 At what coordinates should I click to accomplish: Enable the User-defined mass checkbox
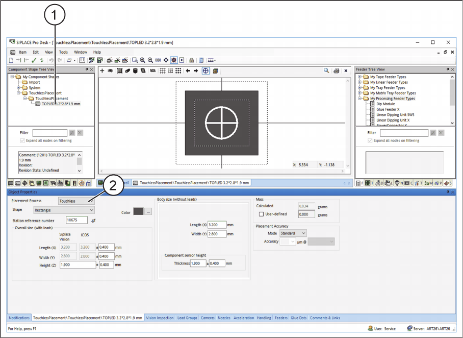click(262, 214)
